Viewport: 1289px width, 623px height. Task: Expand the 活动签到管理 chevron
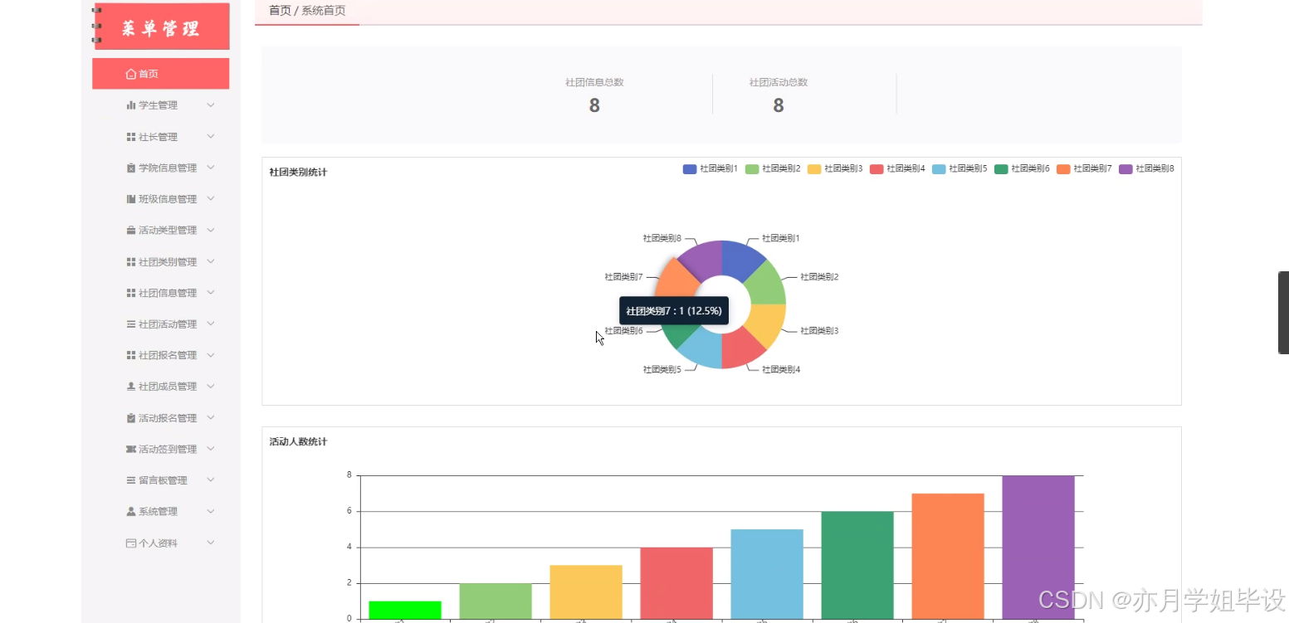pos(211,449)
